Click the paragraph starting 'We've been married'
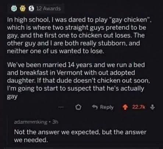This screenshot has height=149, width=163. pyautogui.click(x=78, y=81)
